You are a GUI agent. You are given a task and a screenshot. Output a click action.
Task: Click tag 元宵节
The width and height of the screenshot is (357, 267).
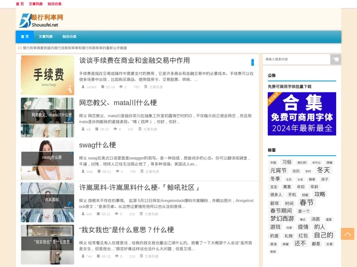(278, 170)
